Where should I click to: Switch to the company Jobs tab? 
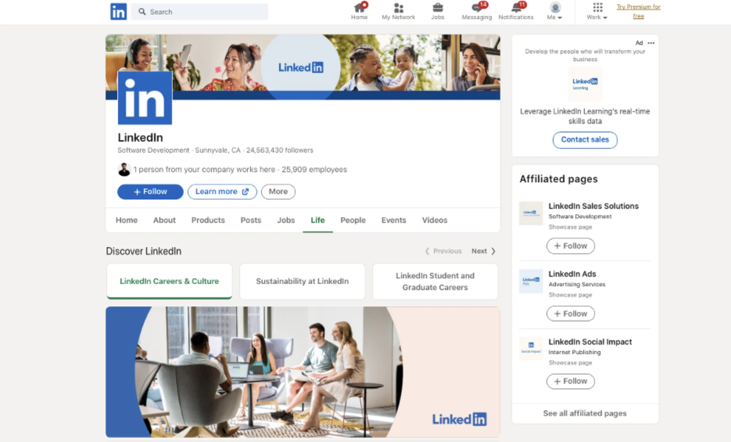286,220
